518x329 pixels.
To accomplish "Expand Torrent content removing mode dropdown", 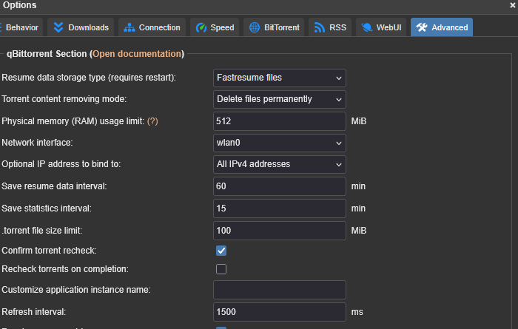I will [x=280, y=99].
